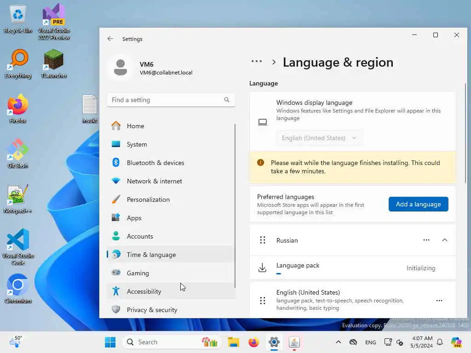Click the network display tray icon
Viewport: 471px width, 353px height.
[388, 342]
